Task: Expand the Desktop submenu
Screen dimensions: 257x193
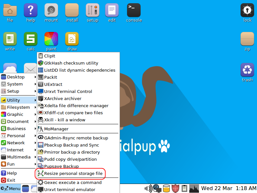Action: [x=18, y=77]
